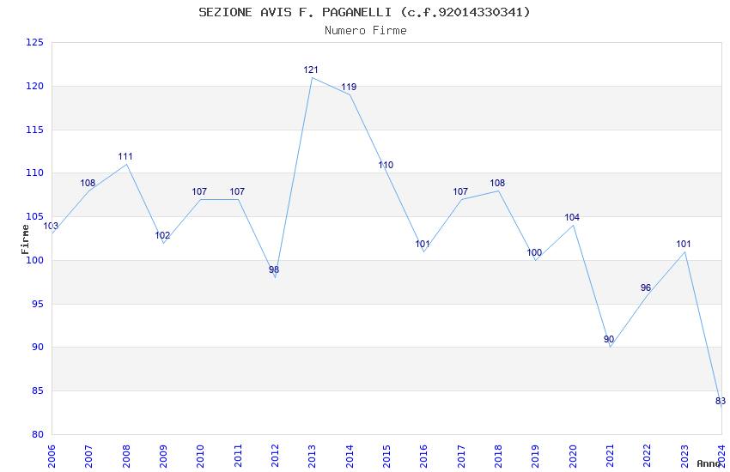Click y-axis tick label 90
Screen dimensions: 730x472
pos(37,348)
